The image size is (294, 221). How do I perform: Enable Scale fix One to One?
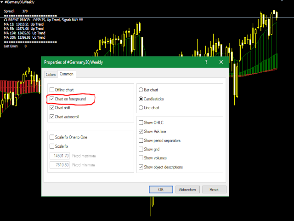pyautogui.click(x=52, y=137)
